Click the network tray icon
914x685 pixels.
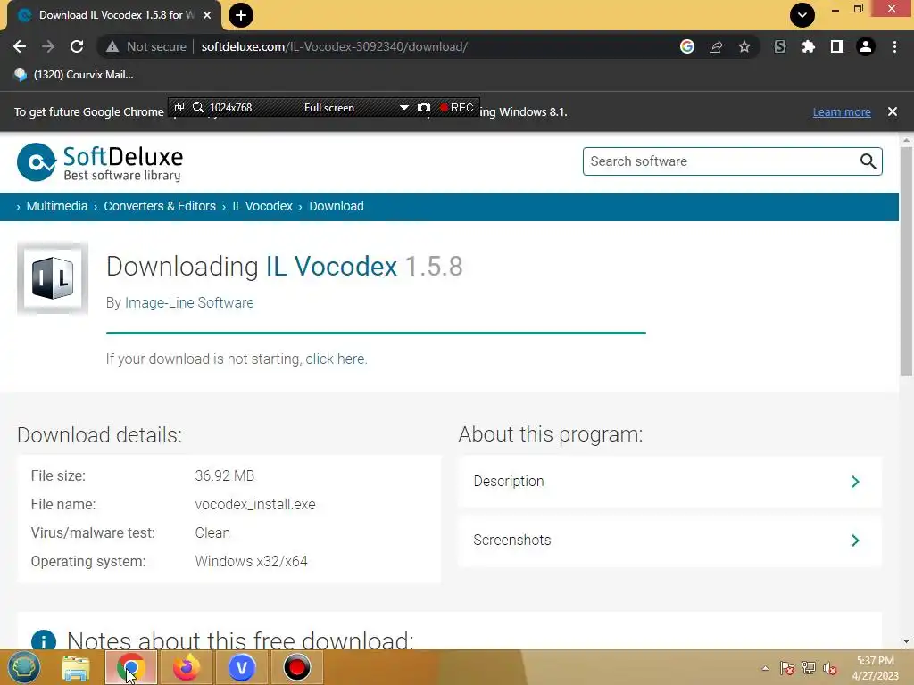[809, 668]
